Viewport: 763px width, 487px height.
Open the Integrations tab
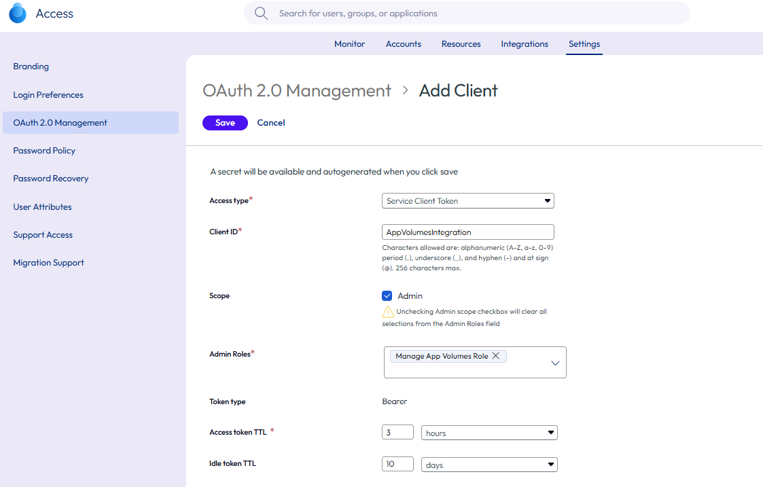coord(525,43)
